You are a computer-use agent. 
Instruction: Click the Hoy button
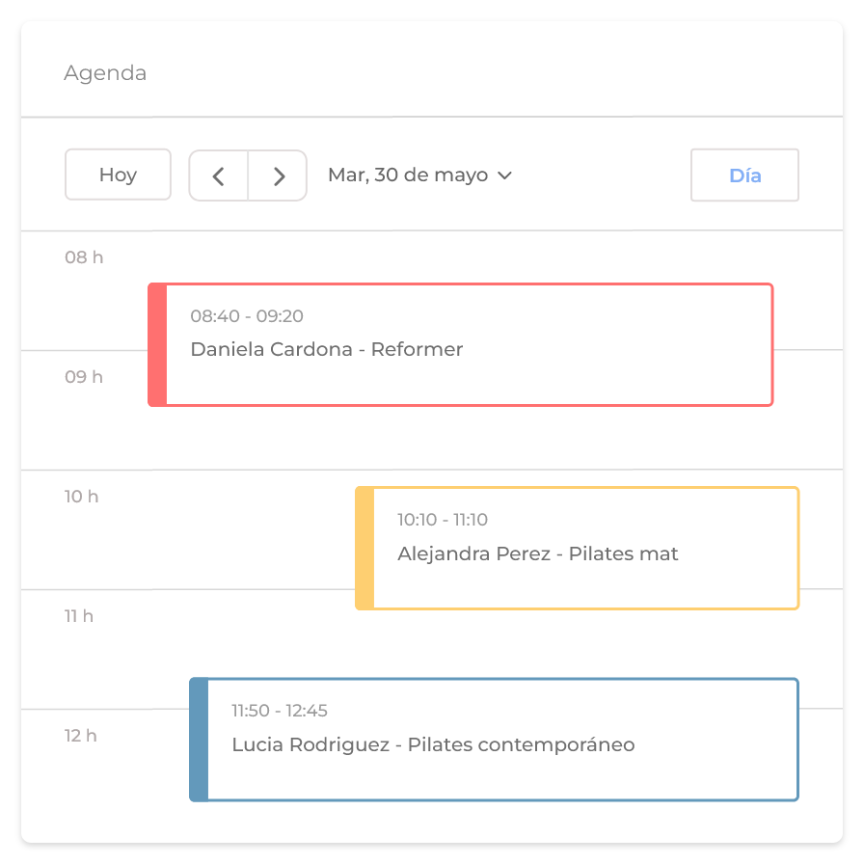pos(118,175)
